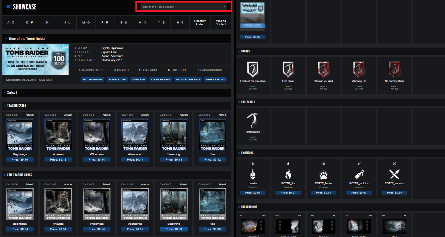Click the No Turning Back badge icon

pos(395,70)
